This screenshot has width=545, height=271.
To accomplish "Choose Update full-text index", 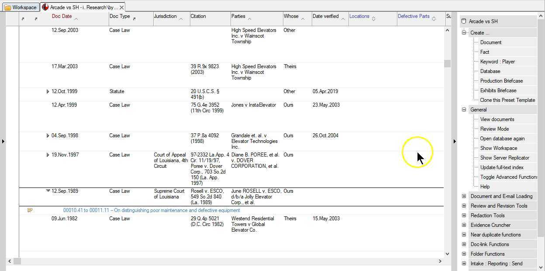I will point(502,167).
